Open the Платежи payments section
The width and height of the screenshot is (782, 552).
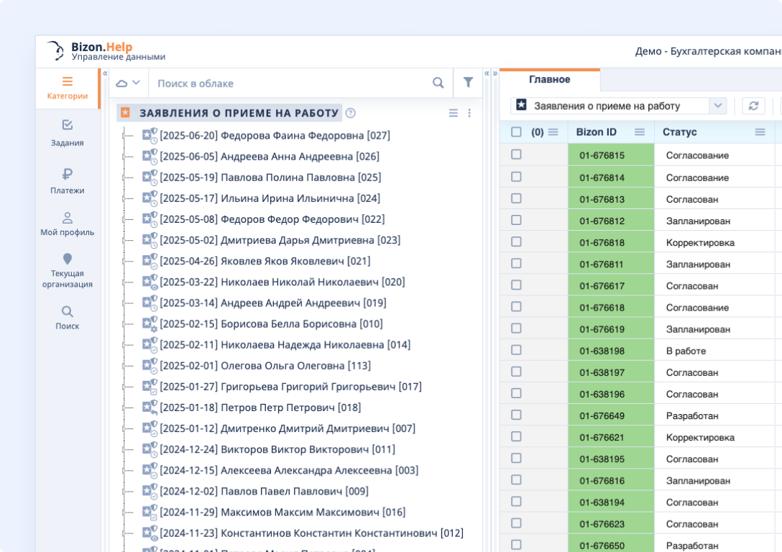click(67, 181)
